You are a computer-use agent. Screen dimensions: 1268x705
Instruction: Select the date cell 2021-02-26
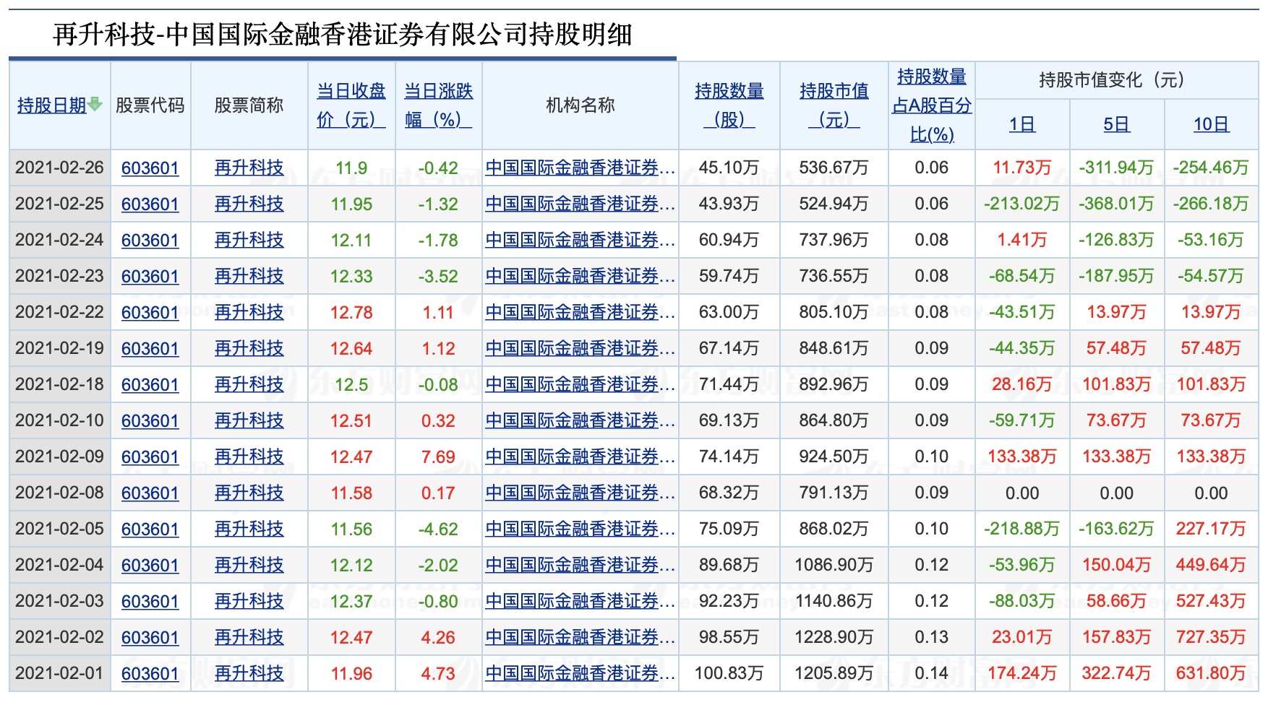tap(59, 168)
